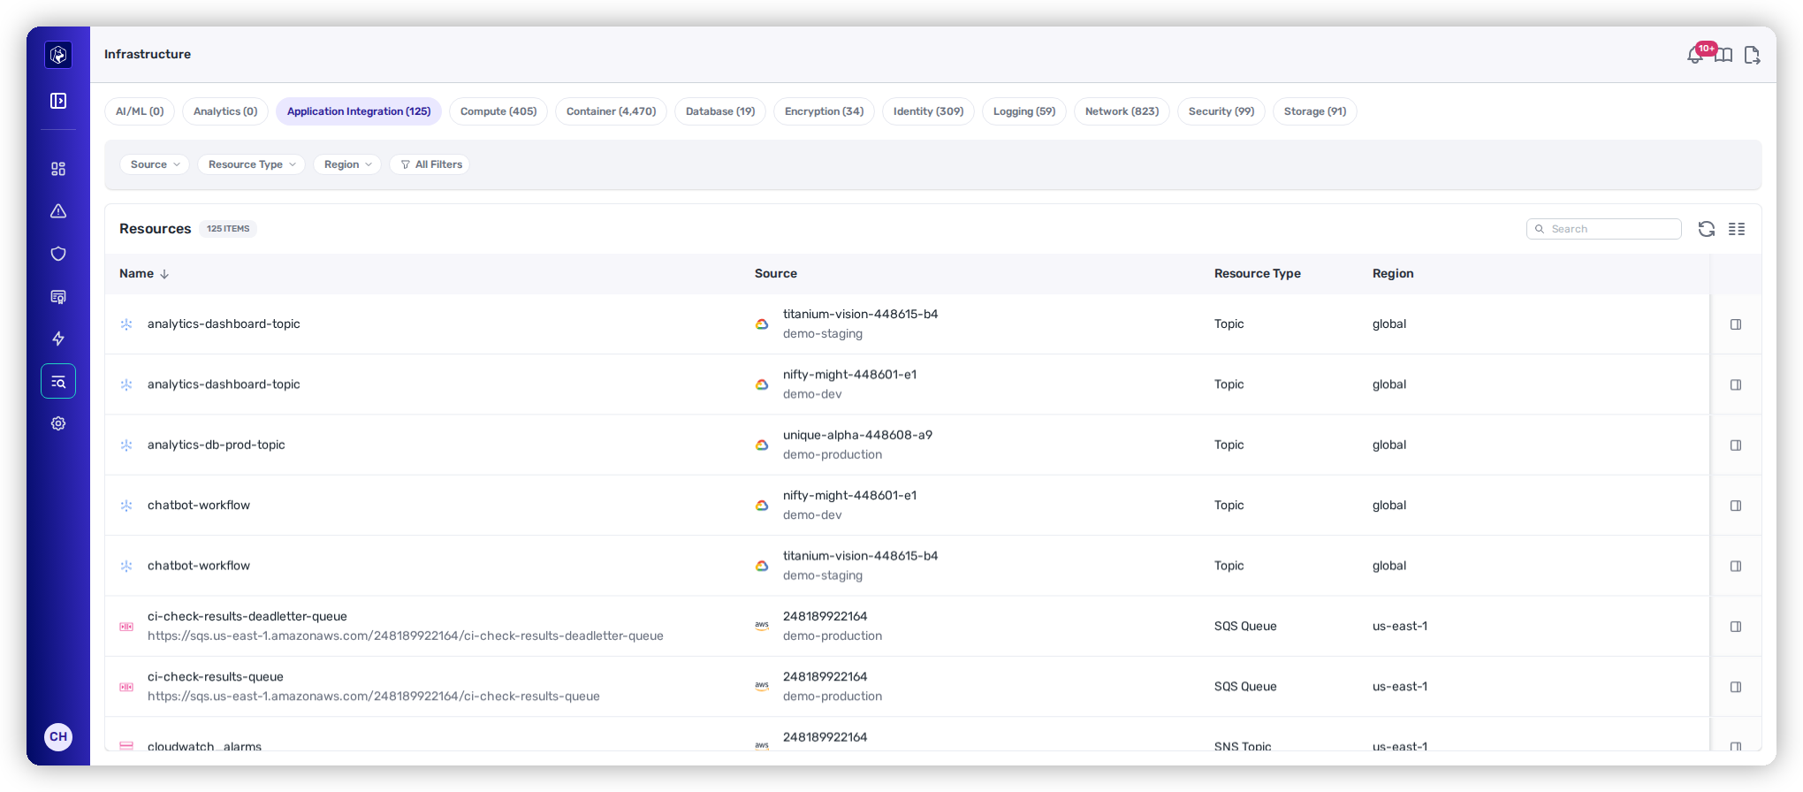This screenshot has height=792, width=1803.
Task: Open the dashboard grid icon in sidebar
Action: tap(58, 169)
